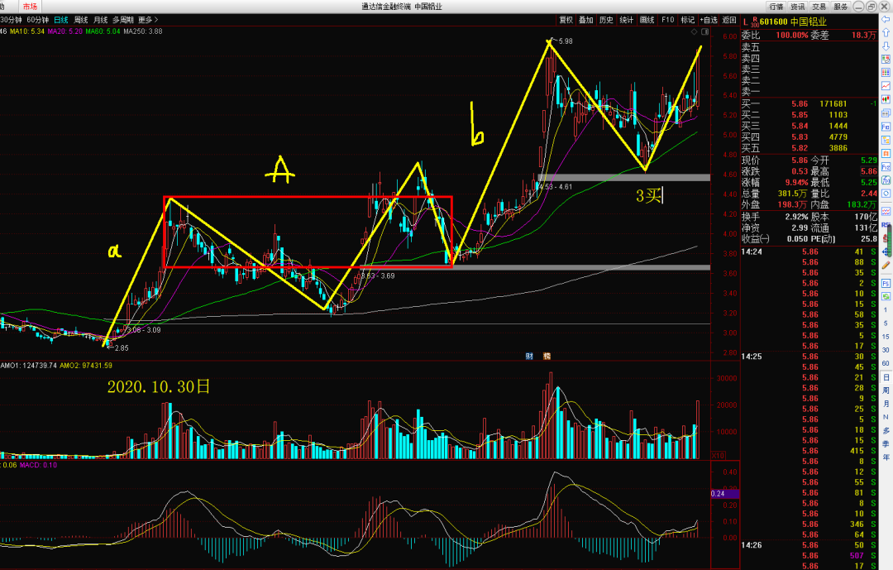Screen dimensions: 893x570
Task: Click the blue 财 marker under the chart
Action: [530, 357]
